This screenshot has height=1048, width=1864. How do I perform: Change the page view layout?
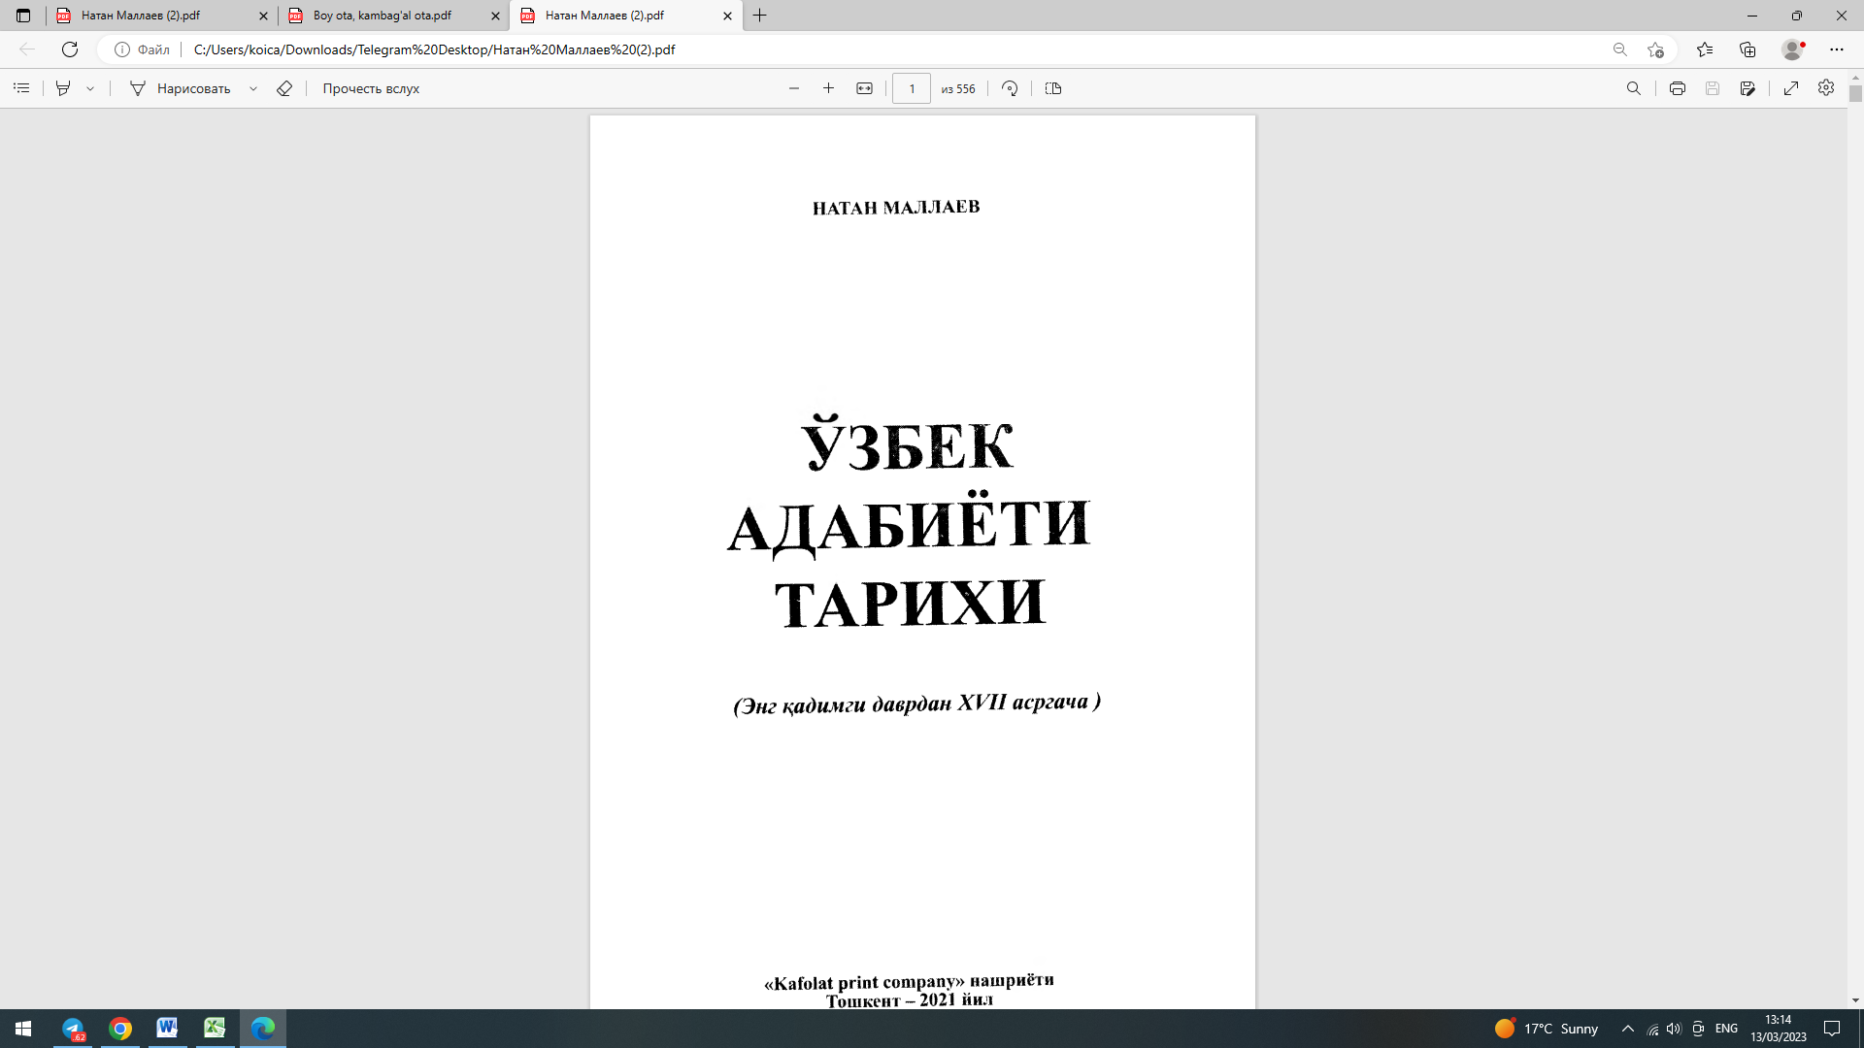point(1053,88)
